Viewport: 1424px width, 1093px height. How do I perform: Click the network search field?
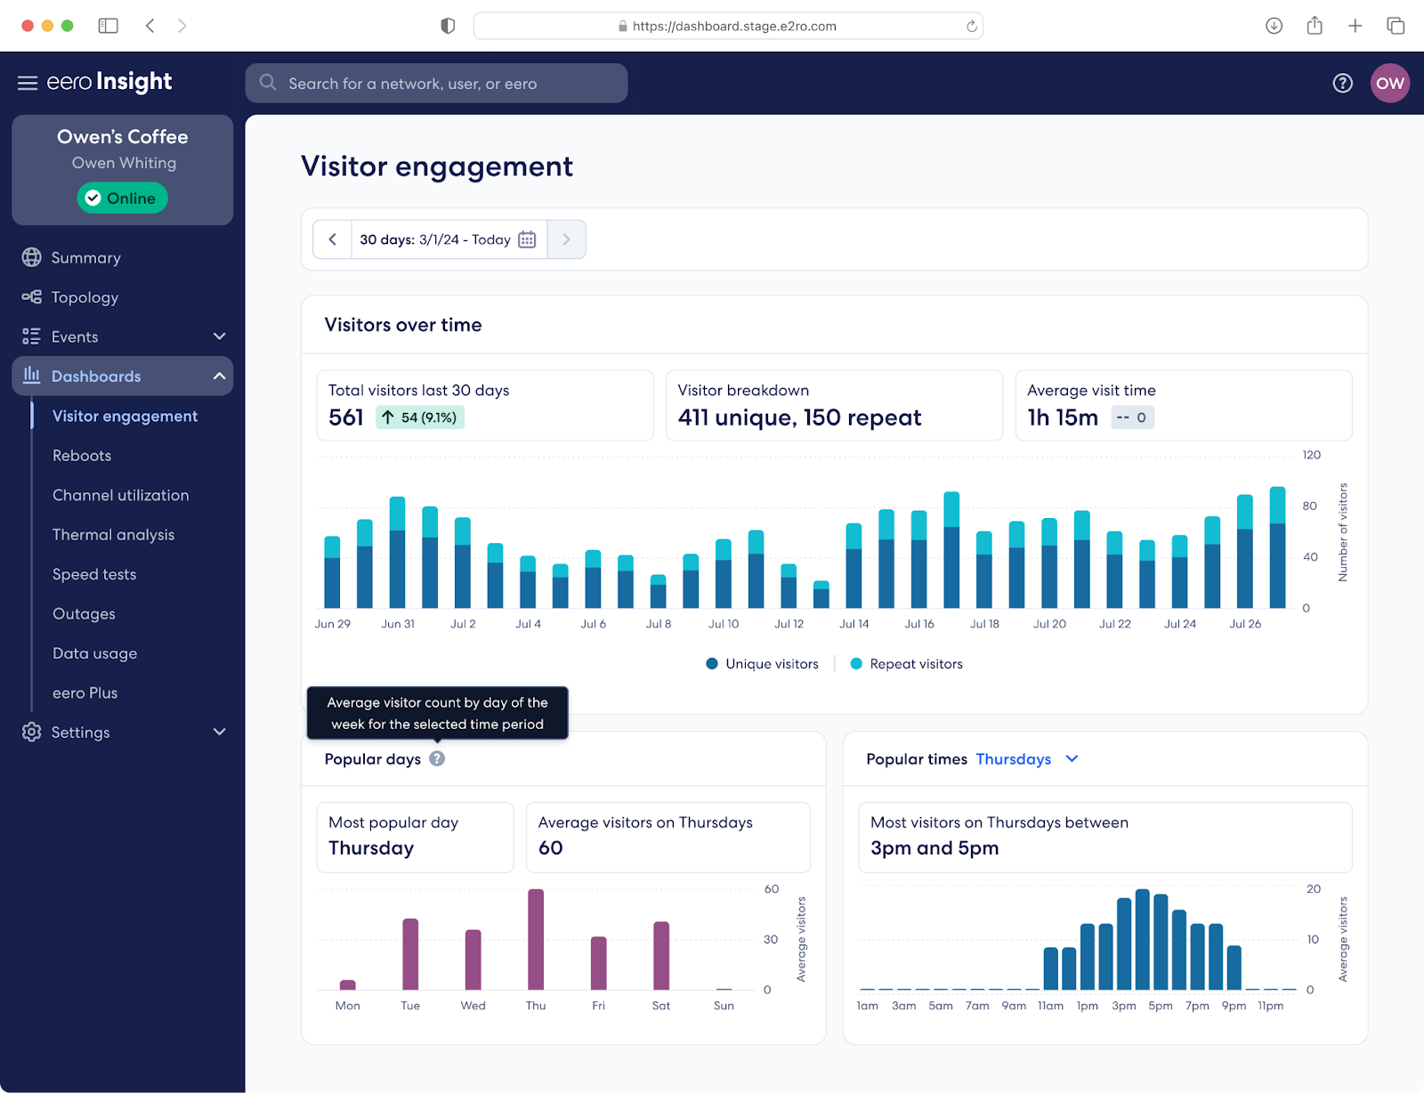[x=436, y=83]
